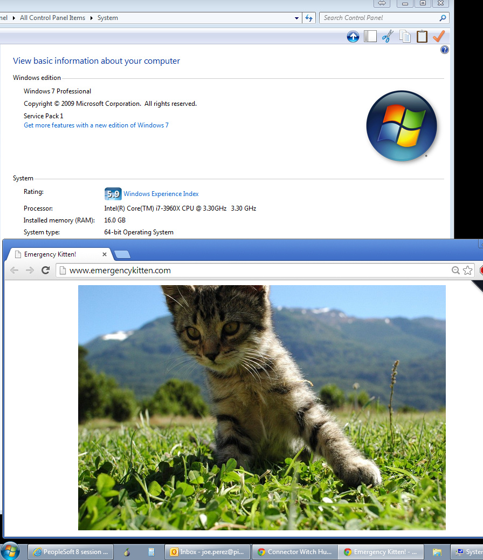Viewport: 483px width, 560px height.
Task: Click the 16.0 GB memory value
Action: [115, 220]
